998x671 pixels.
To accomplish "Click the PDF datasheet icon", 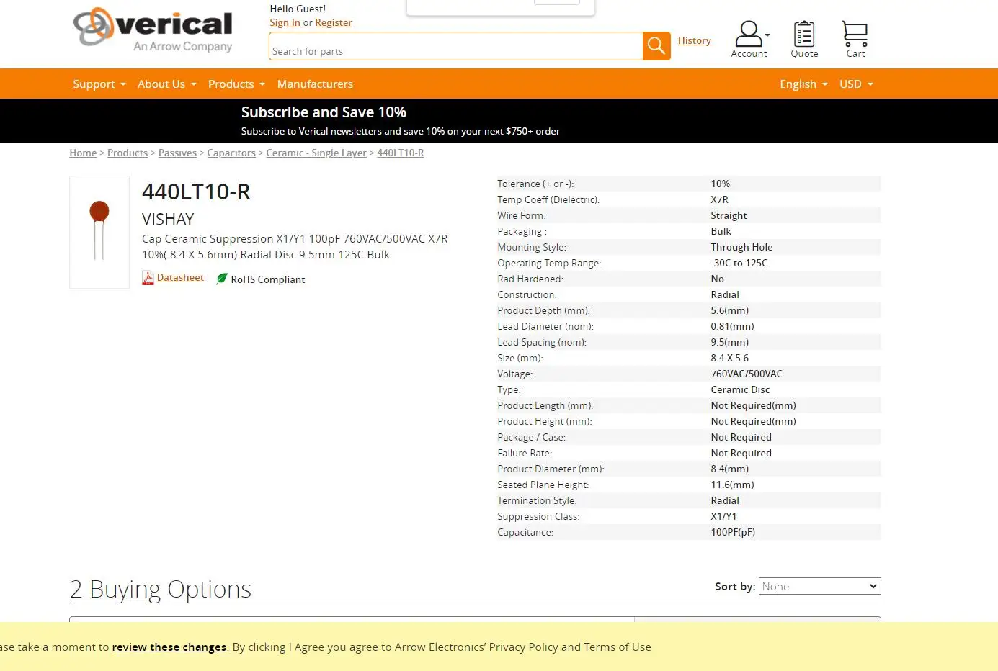I will click(148, 278).
